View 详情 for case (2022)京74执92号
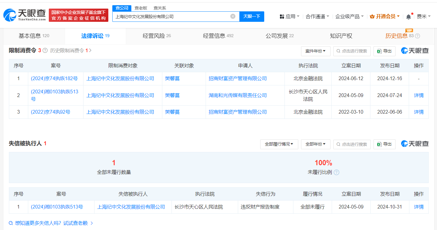The width and height of the screenshot is (437, 230). [x=419, y=112]
